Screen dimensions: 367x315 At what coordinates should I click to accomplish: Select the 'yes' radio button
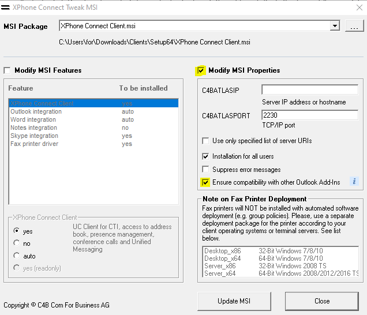pyautogui.click(x=16, y=231)
